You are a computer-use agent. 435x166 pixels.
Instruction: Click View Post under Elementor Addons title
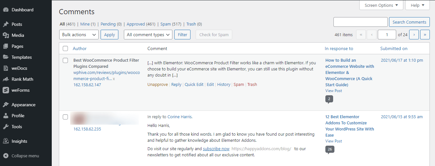(334, 141)
